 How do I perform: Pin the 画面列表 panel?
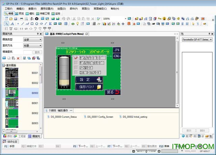tap(38, 34)
